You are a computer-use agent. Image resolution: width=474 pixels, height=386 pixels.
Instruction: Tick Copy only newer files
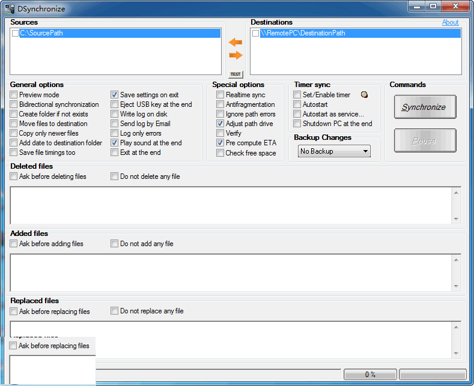tap(14, 133)
